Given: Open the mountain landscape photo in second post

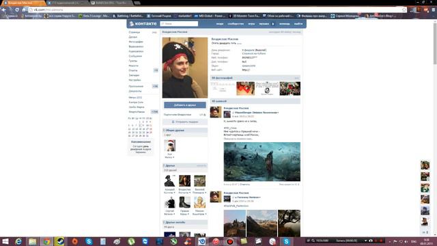Looking at the screenshot, I should [262, 223].
